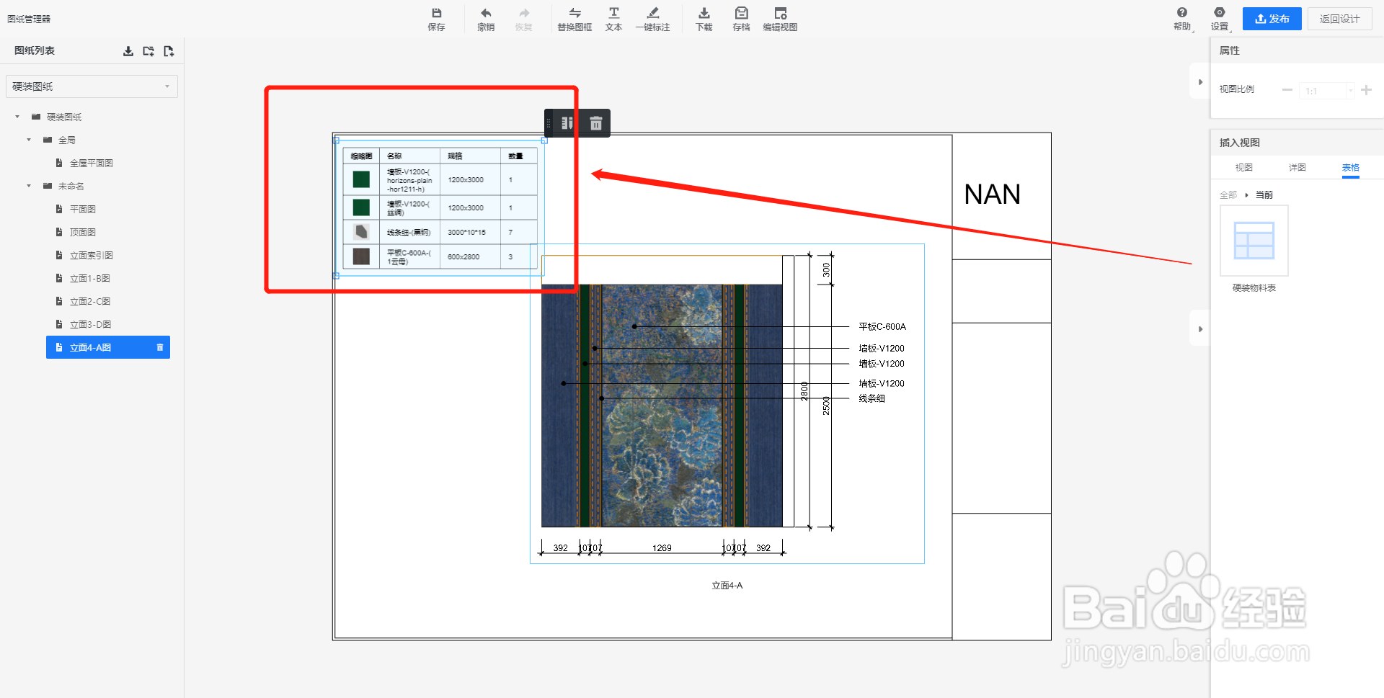Click the brown swatch in 平板C-600A row
The width and height of the screenshot is (1384, 698).
coord(361,256)
